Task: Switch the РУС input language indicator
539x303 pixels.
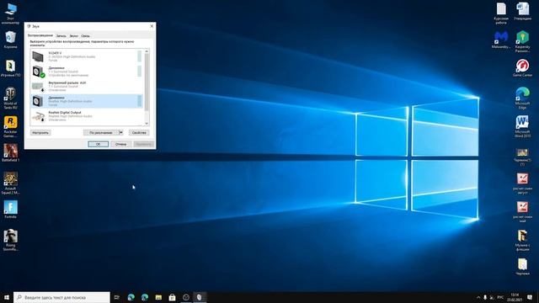Action: pos(500,297)
